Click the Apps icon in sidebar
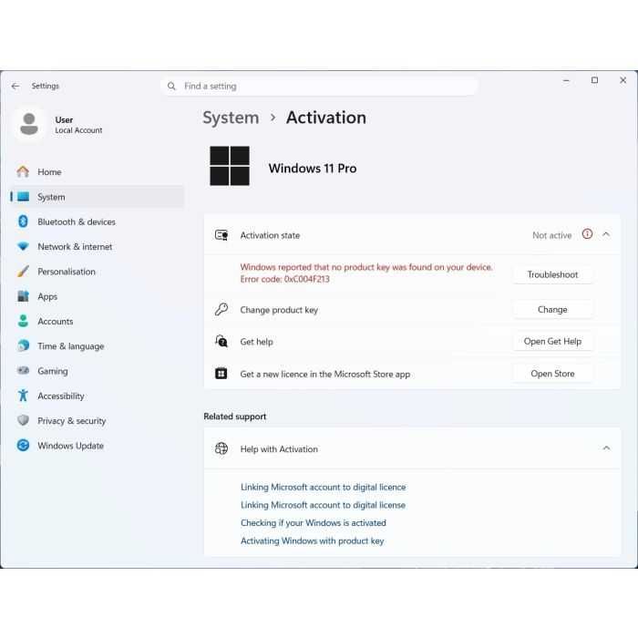This screenshot has height=638, width=638. coord(23,296)
